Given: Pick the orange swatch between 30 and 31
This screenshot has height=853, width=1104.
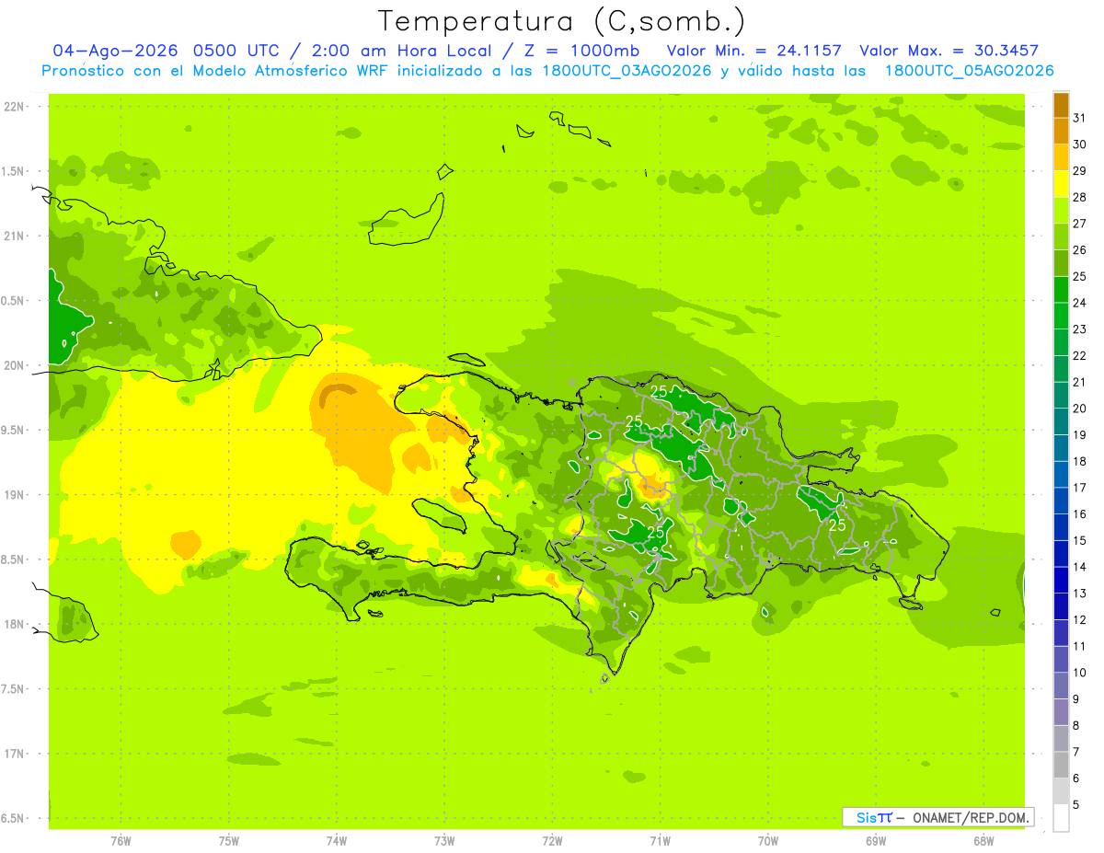Looking at the screenshot, I should [1061, 132].
